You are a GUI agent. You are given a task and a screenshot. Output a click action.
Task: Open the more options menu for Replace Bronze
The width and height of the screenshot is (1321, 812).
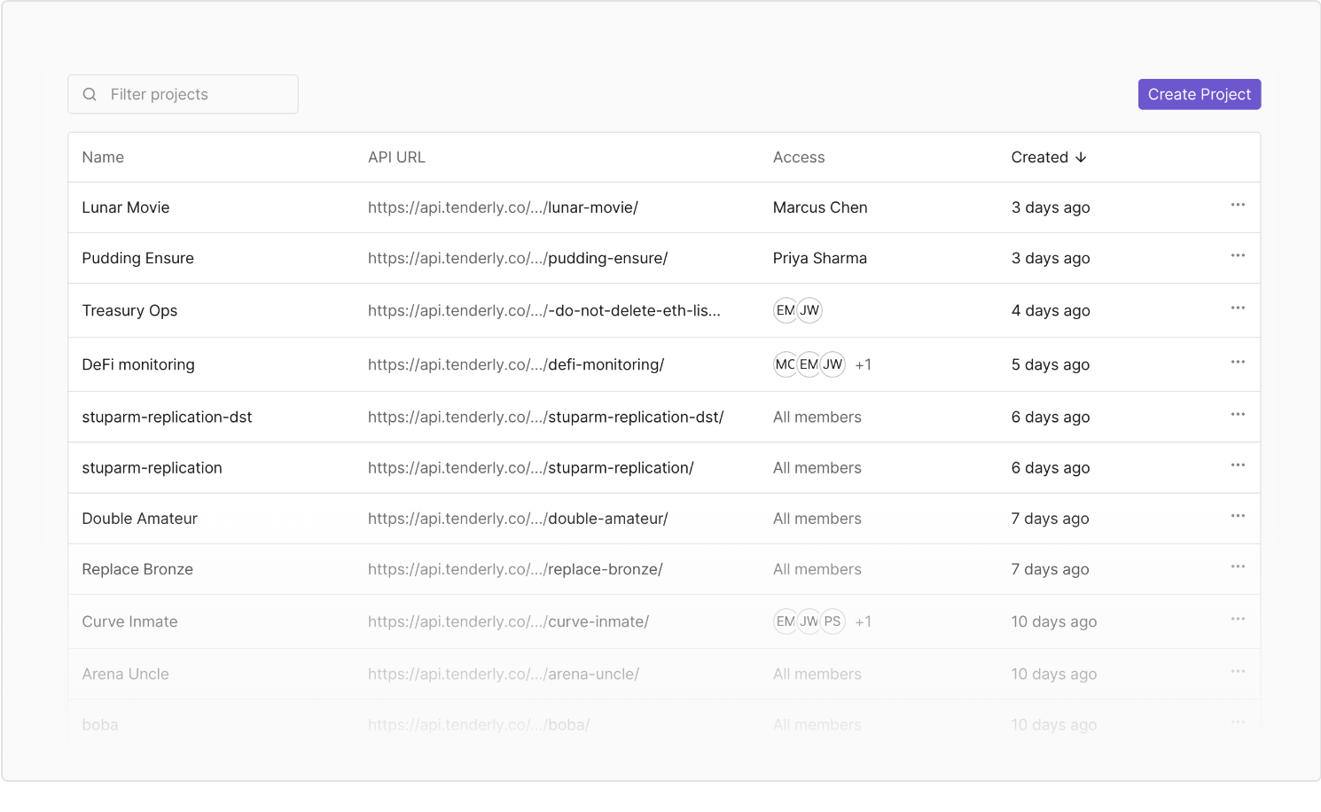[x=1238, y=566]
